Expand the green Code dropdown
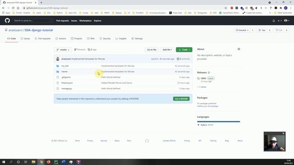The height and width of the screenshot is (165, 294). click(184, 50)
